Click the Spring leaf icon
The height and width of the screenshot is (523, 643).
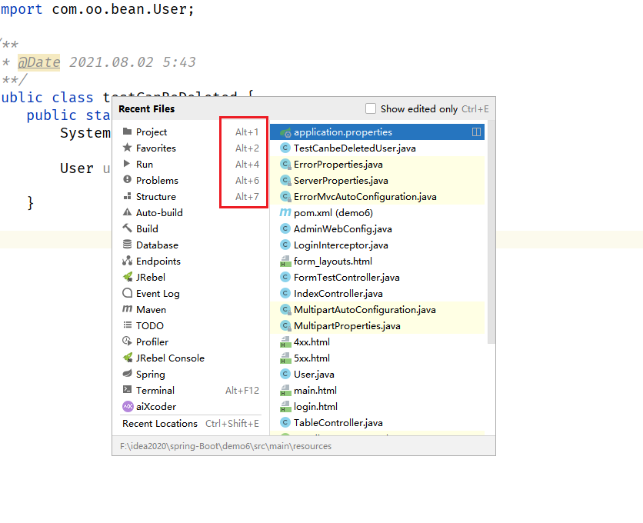point(128,374)
